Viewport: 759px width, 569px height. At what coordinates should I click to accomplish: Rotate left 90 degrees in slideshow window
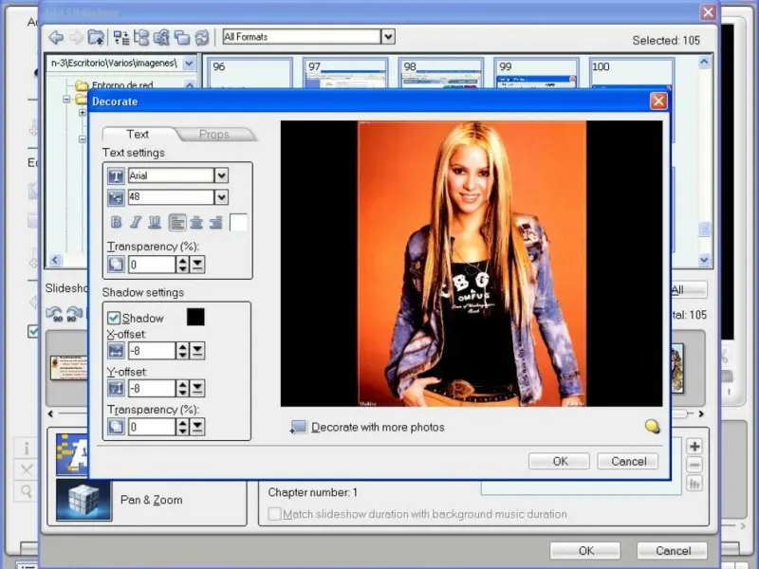coord(54,314)
